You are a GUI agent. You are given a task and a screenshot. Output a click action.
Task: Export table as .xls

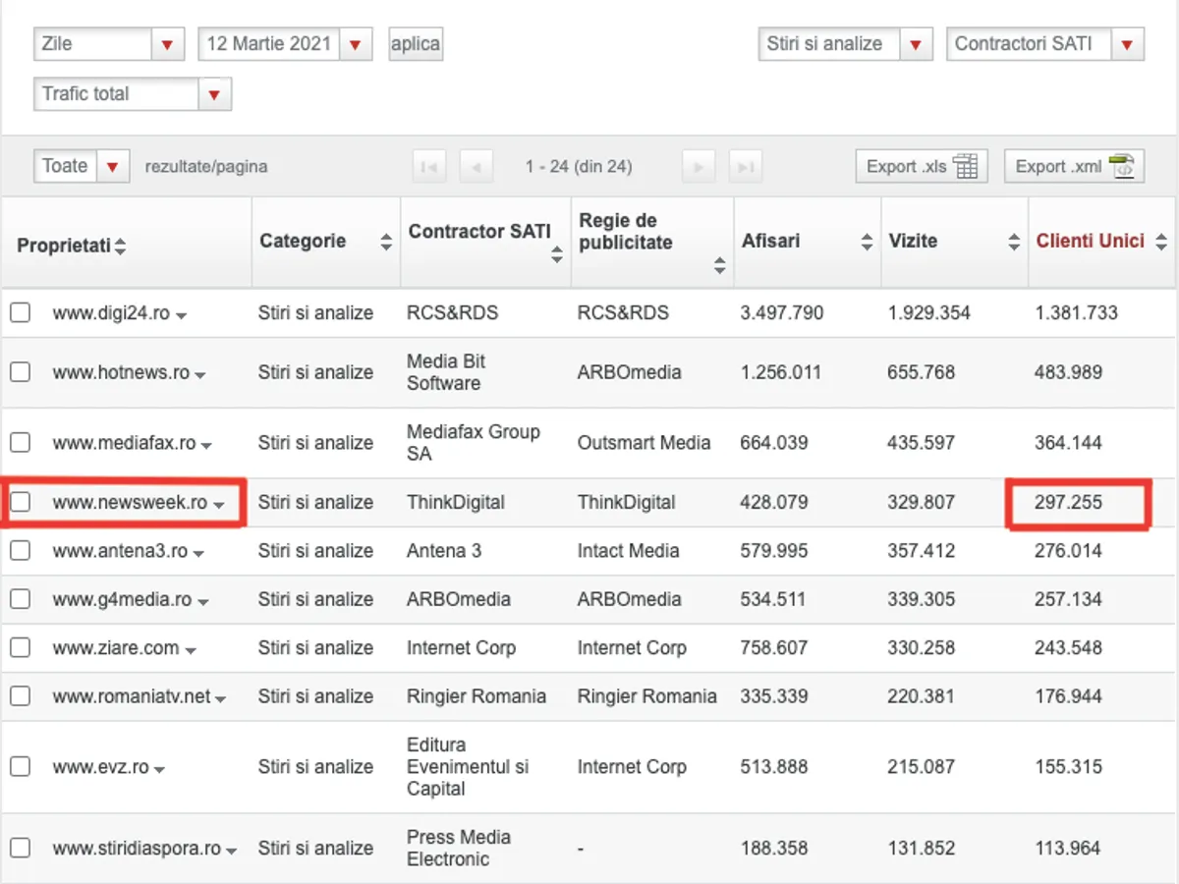coord(921,167)
